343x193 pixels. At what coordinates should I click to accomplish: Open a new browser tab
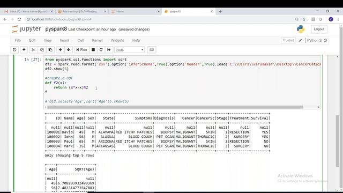(x=220, y=11)
